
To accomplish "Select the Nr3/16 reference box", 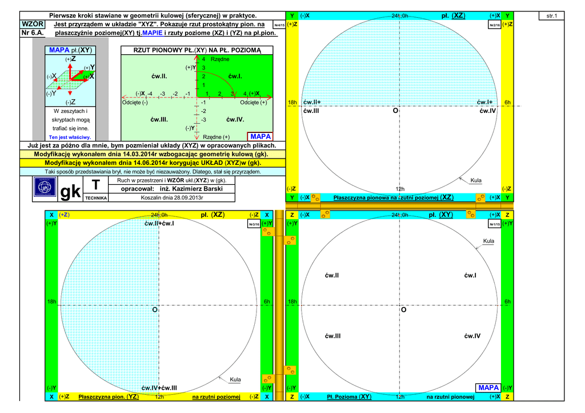I will tap(254, 224).
